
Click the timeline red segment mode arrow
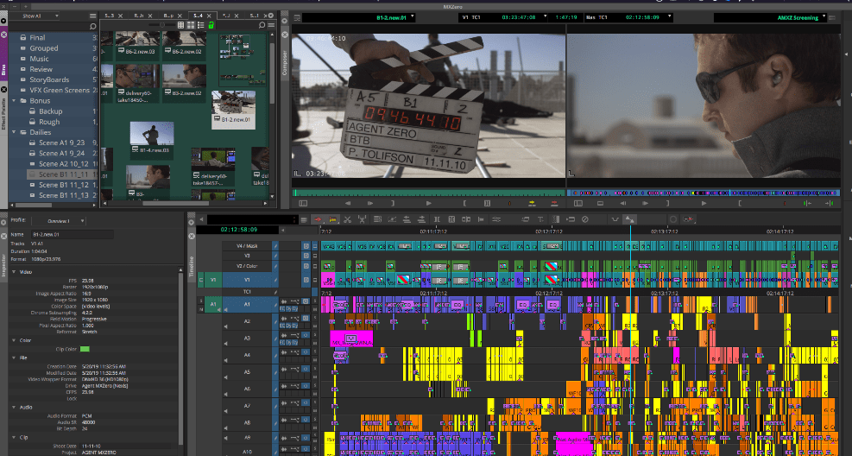tap(318, 220)
